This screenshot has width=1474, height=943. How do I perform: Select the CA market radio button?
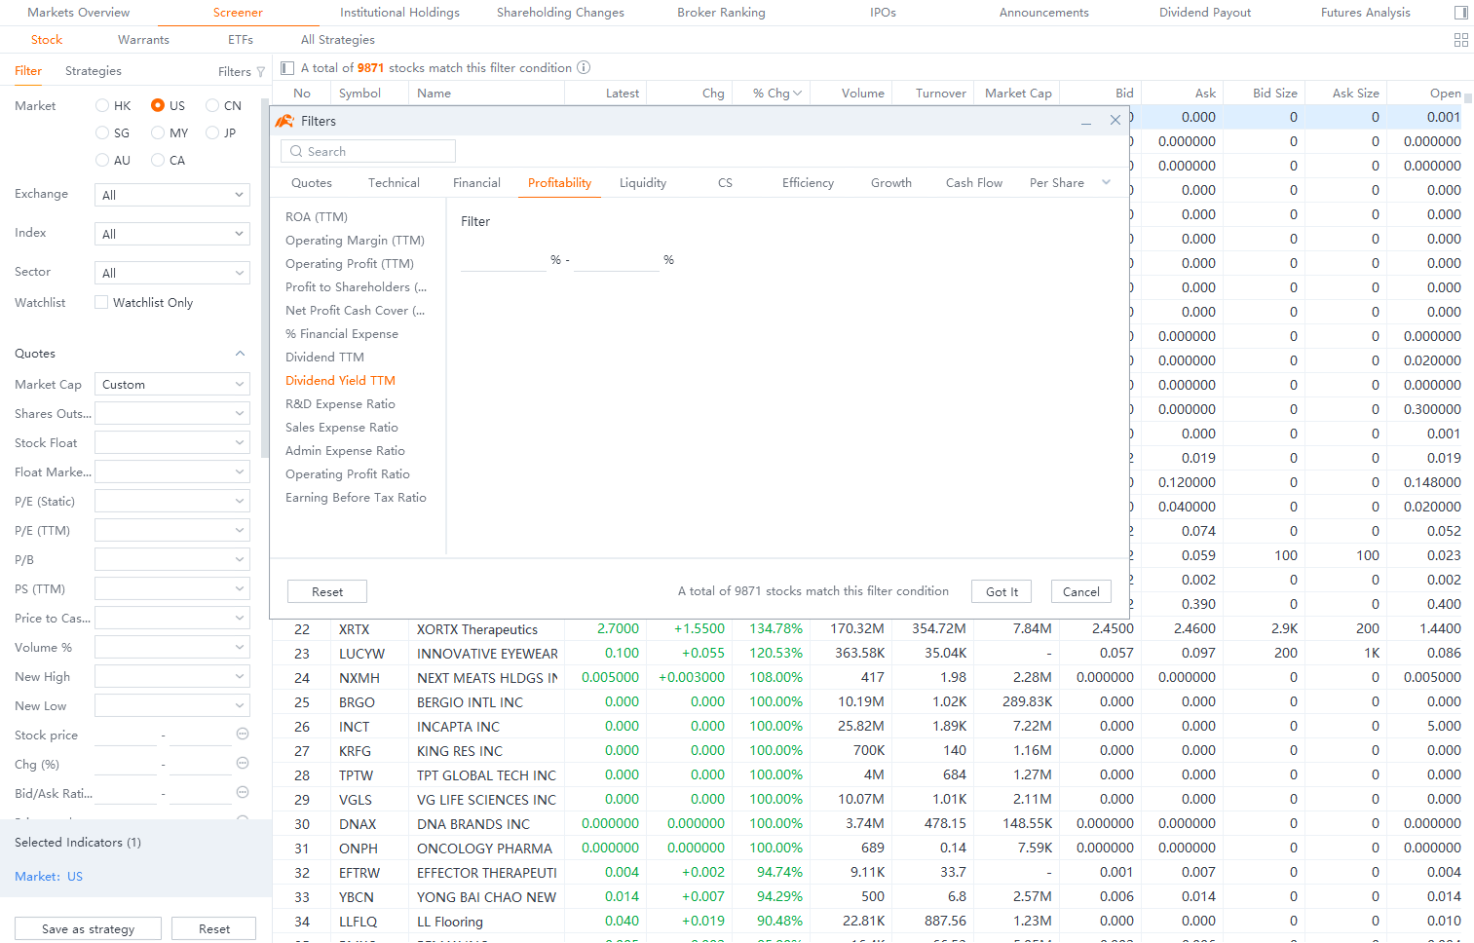pos(158,160)
